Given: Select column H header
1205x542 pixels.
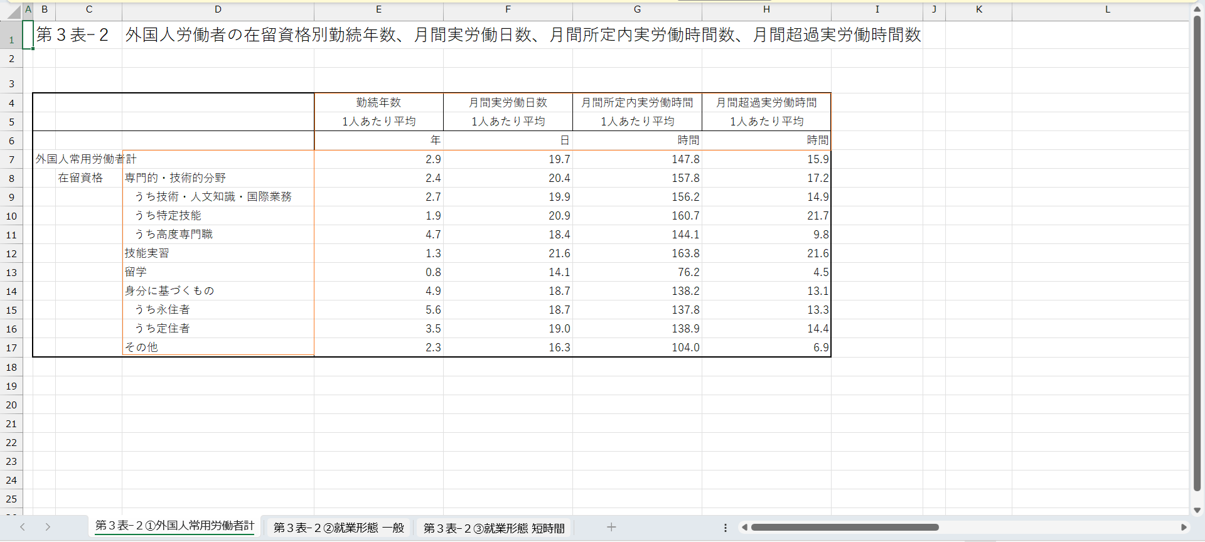Looking at the screenshot, I should pos(766,9).
